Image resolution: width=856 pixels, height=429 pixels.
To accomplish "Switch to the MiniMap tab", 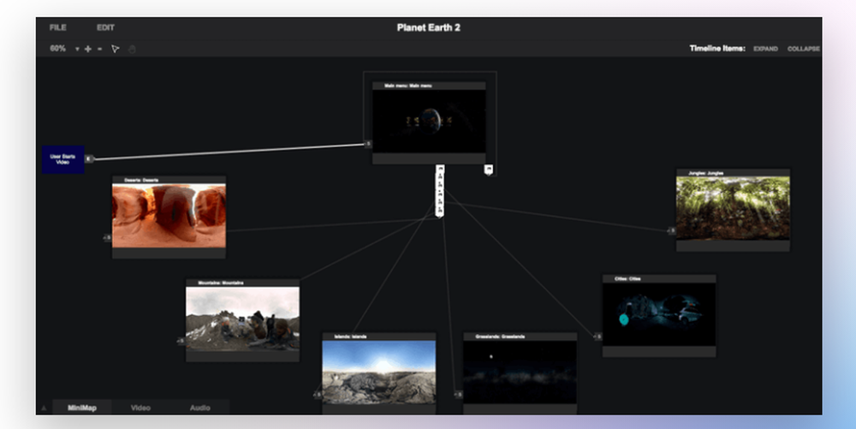I will 82,408.
